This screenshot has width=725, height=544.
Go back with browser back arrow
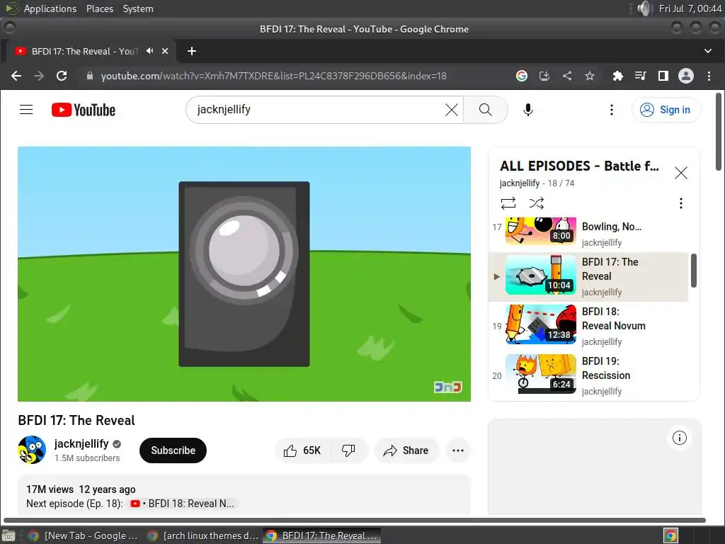pos(16,76)
